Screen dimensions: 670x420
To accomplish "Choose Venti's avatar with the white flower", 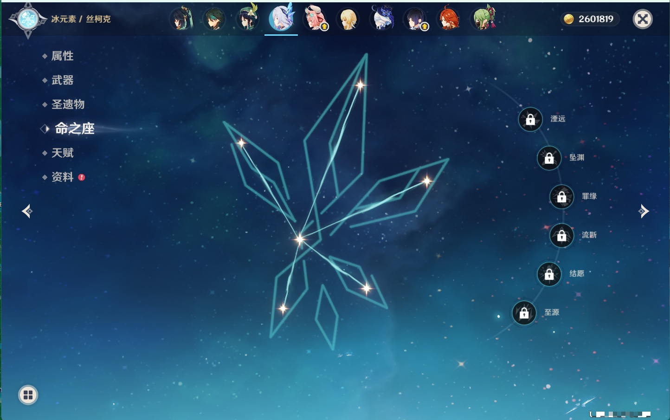I will (x=248, y=19).
